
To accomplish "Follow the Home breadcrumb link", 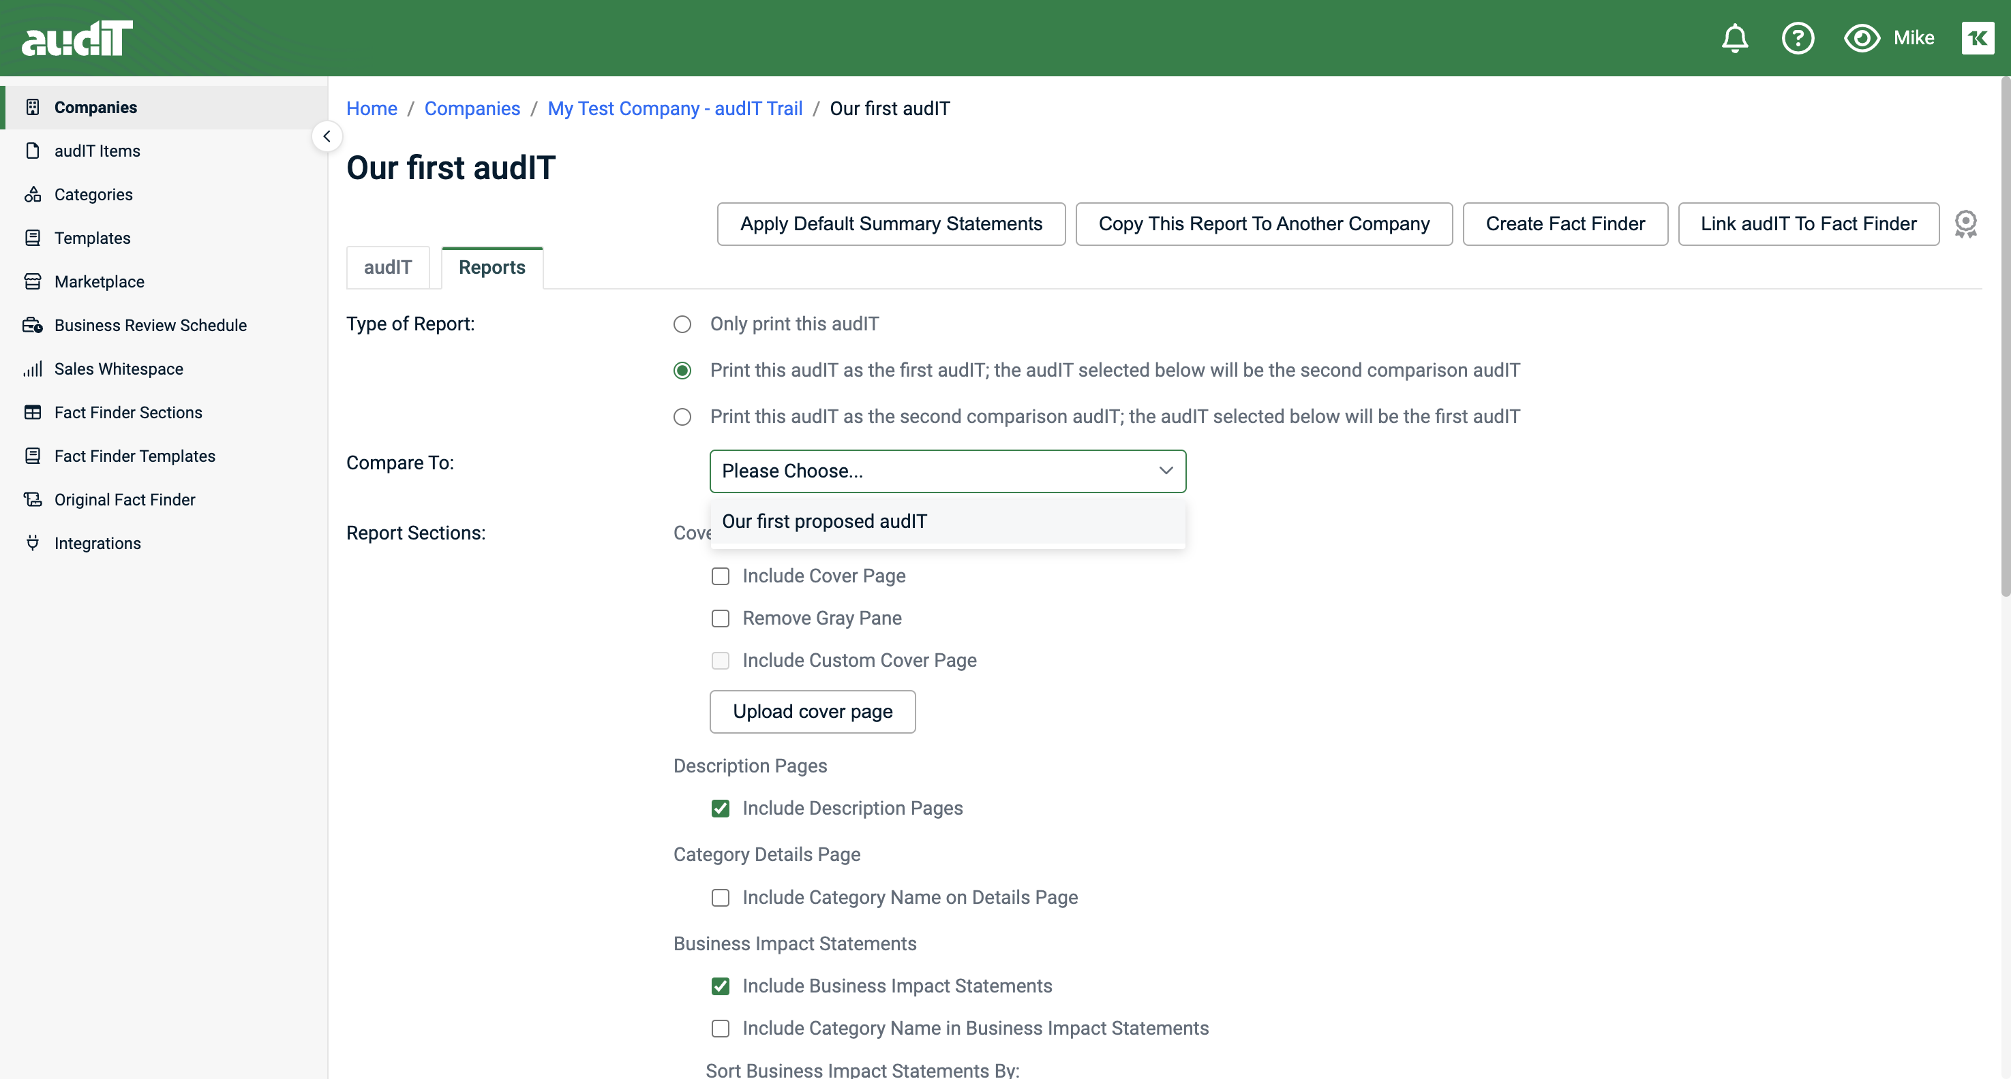I will tap(372, 108).
